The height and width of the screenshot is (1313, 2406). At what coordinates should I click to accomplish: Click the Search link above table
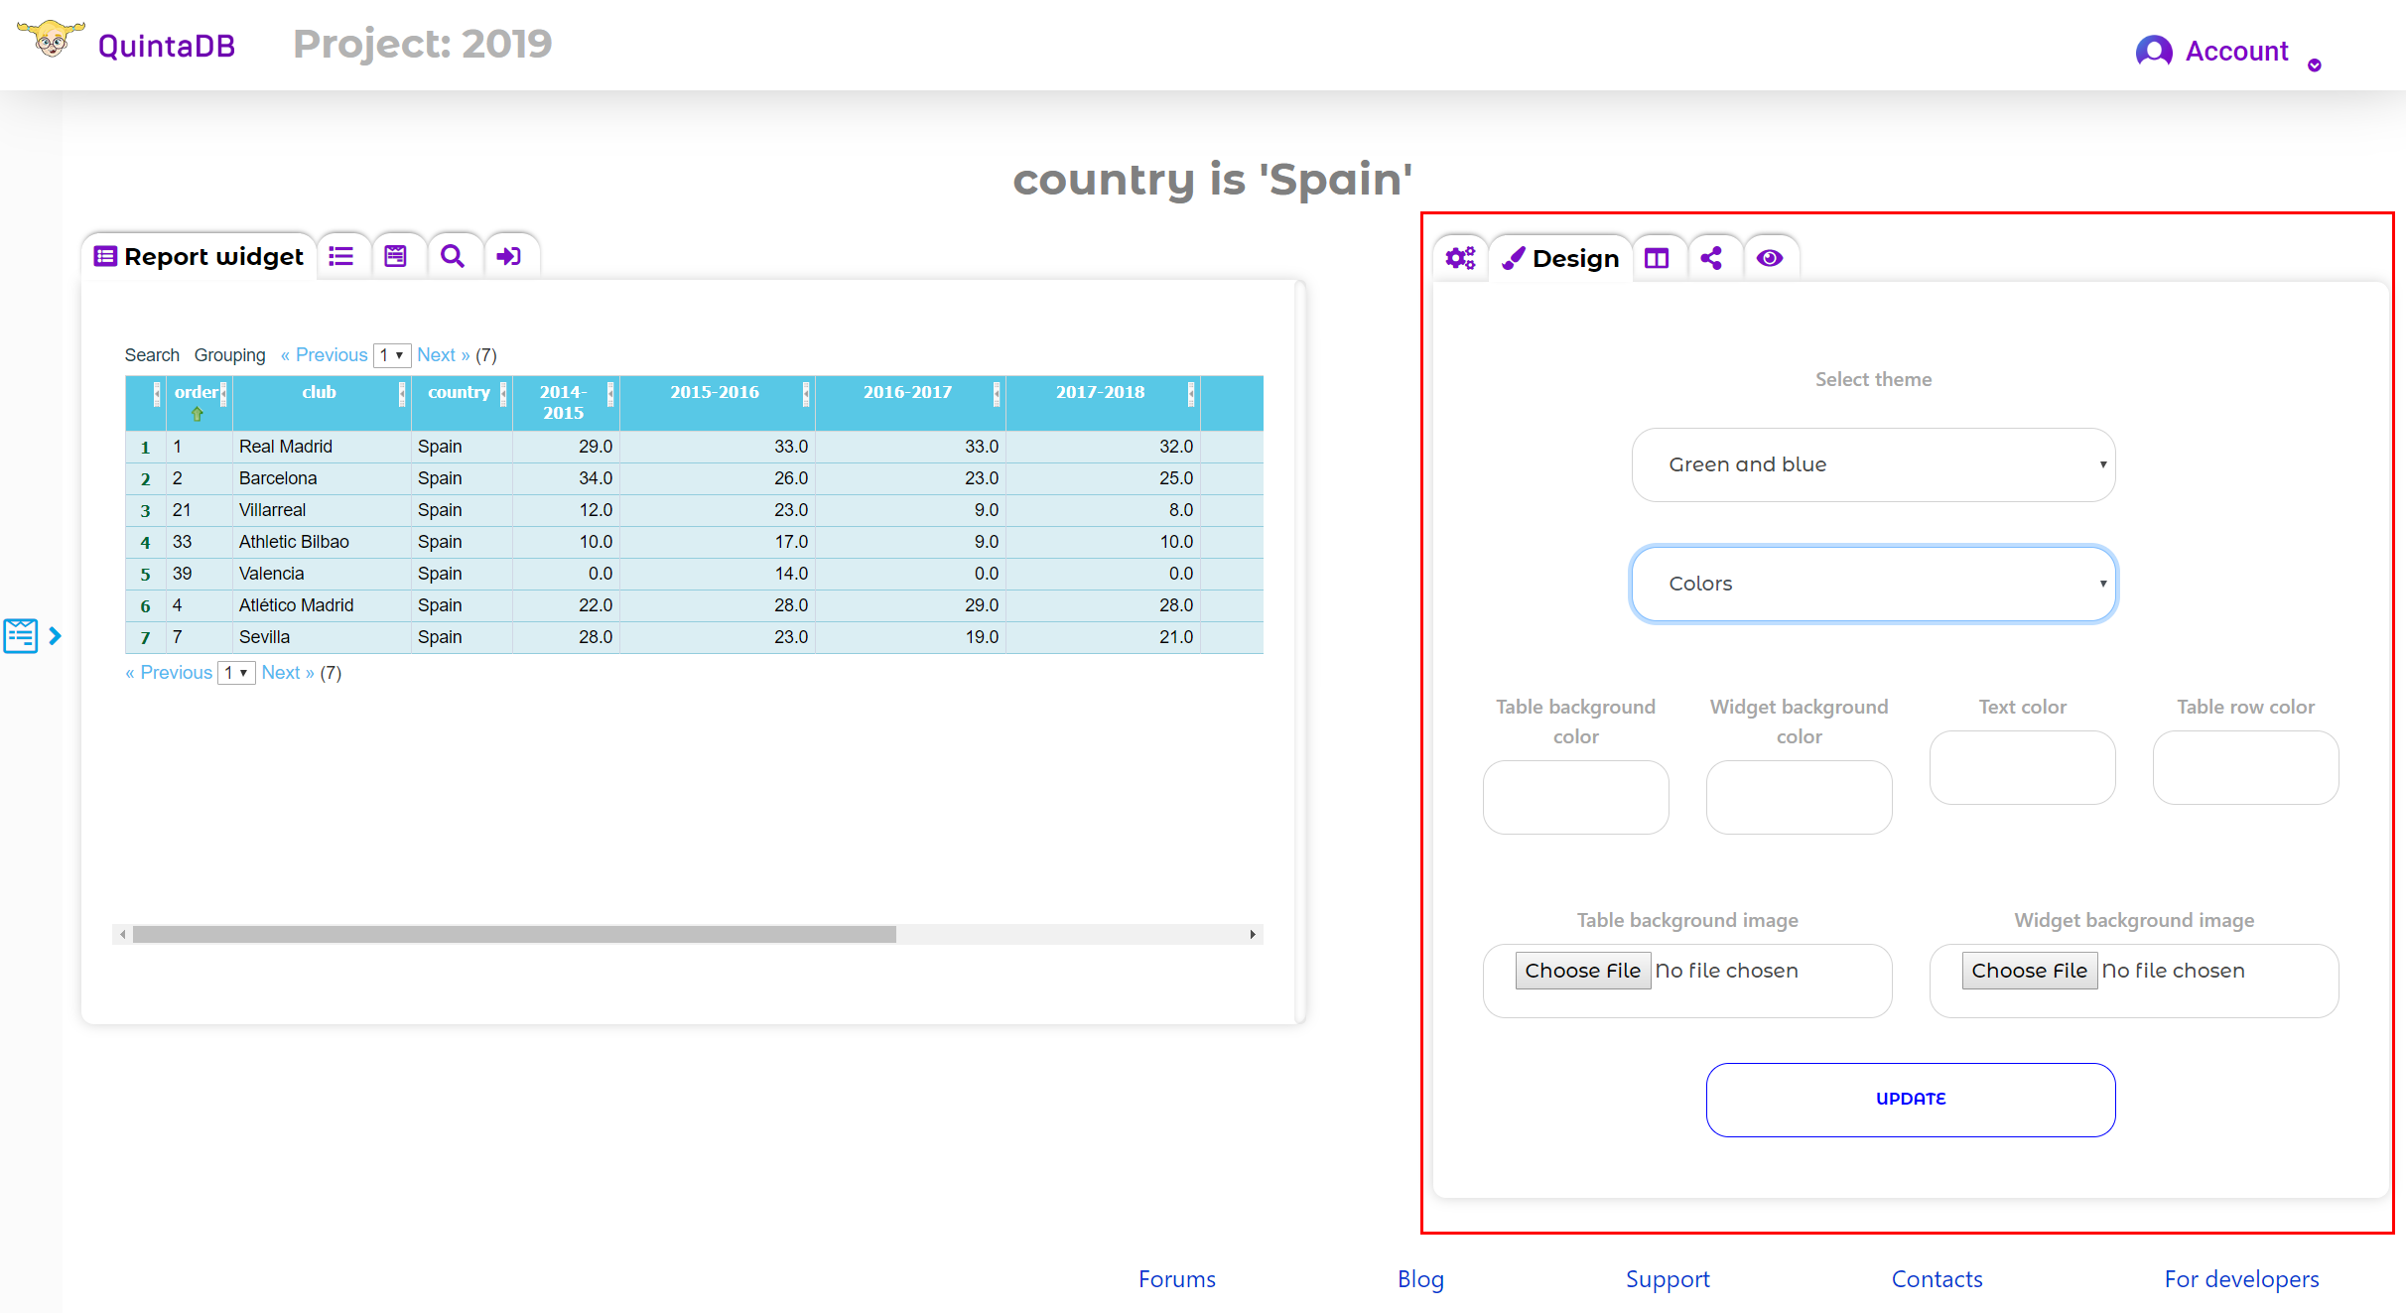(x=152, y=355)
